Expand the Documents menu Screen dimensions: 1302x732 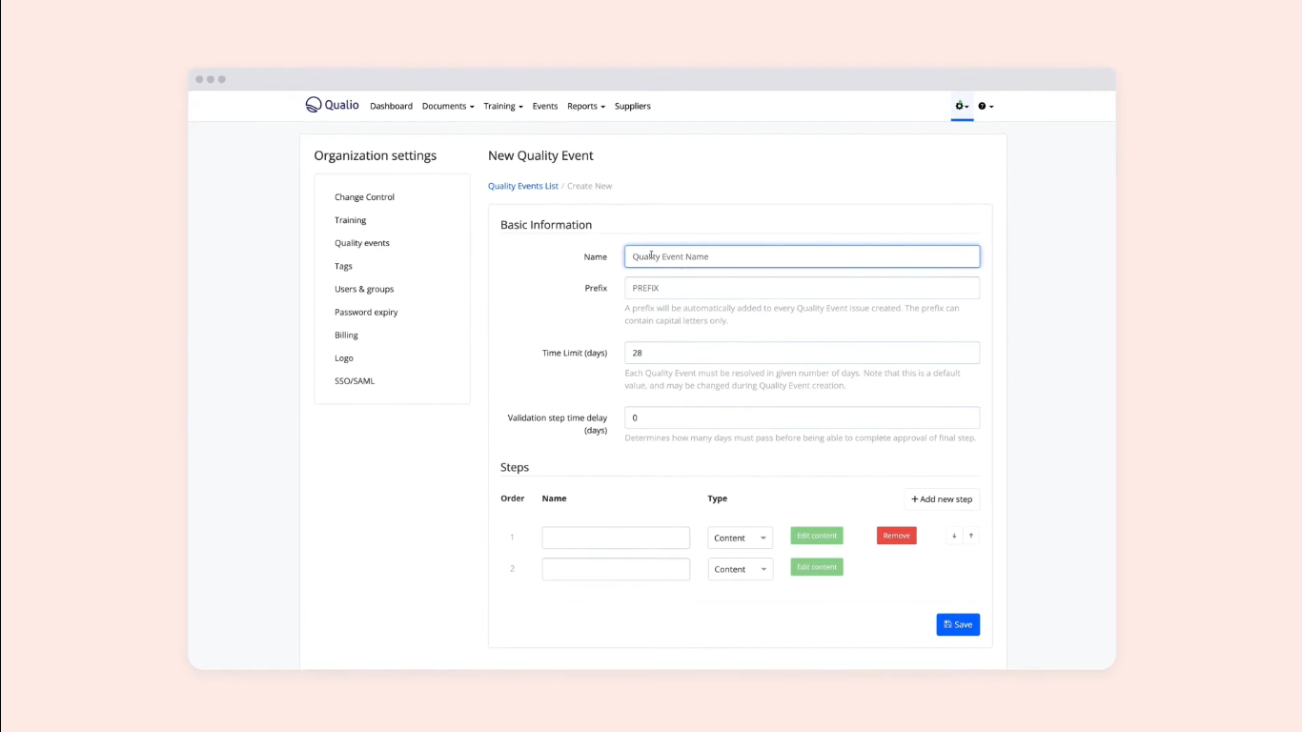[x=448, y=106]
